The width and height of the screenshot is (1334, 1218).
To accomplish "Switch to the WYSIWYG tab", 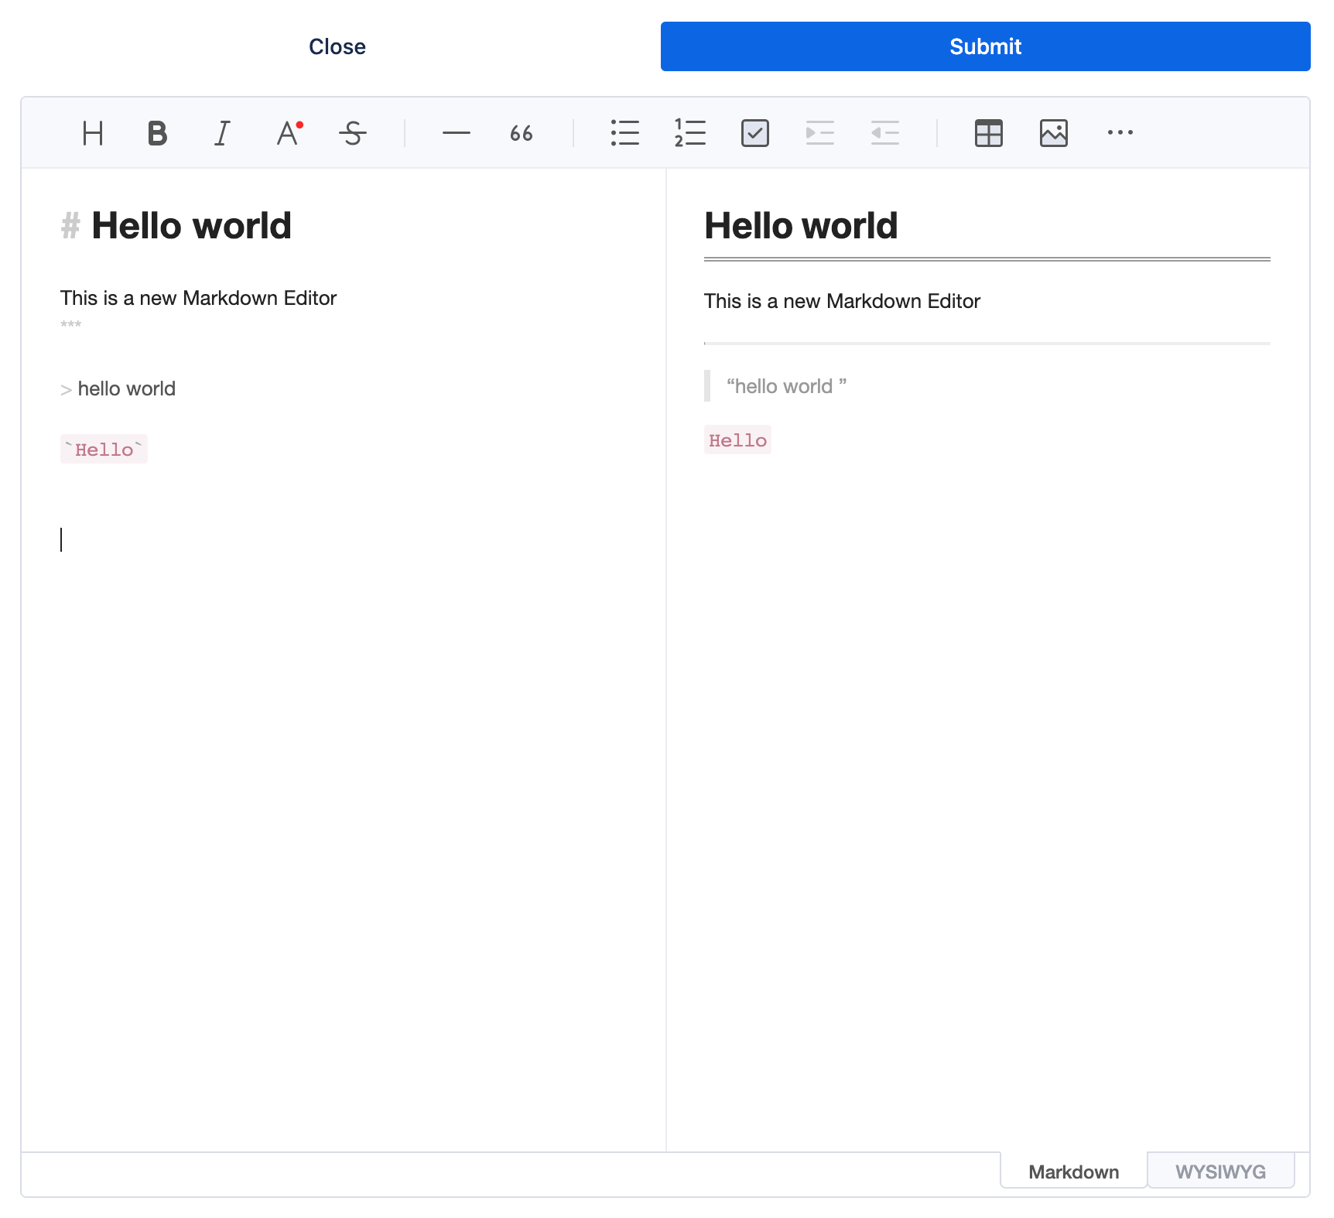I will pos(1220,1172).
